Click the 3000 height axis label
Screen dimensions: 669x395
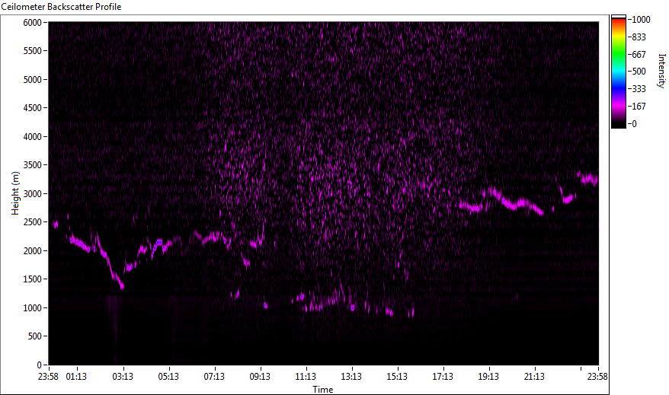point(33,194)
